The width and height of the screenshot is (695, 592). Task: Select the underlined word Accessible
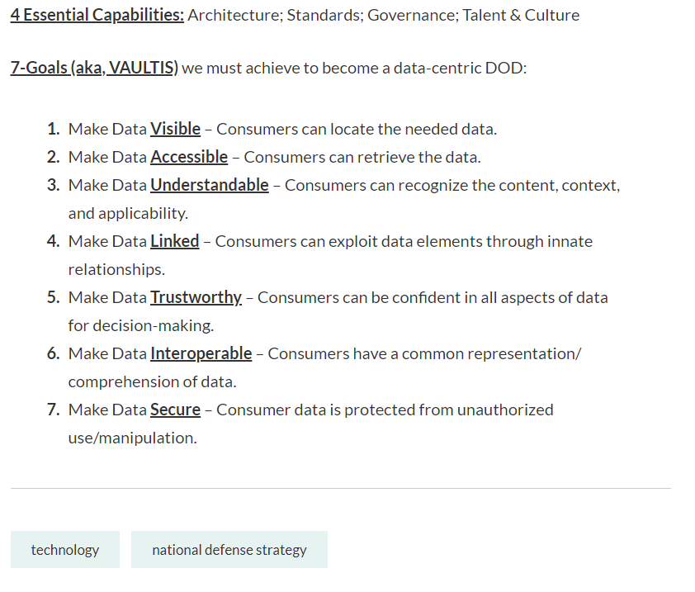189,157
